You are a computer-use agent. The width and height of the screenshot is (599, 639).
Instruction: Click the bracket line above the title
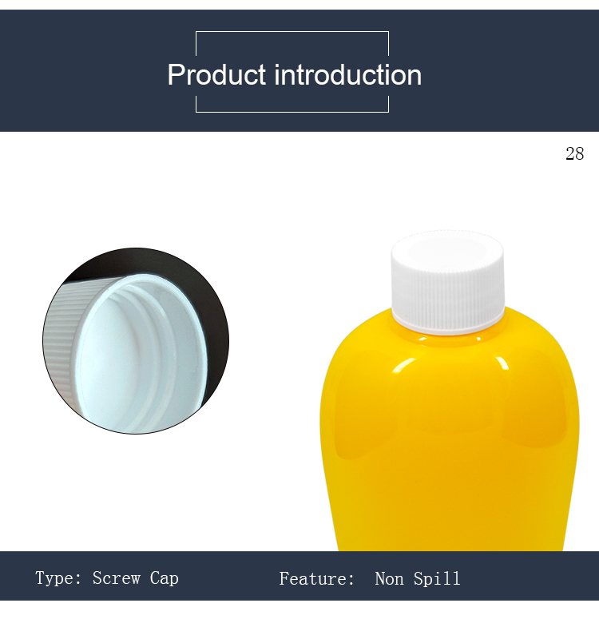(292, 32)
